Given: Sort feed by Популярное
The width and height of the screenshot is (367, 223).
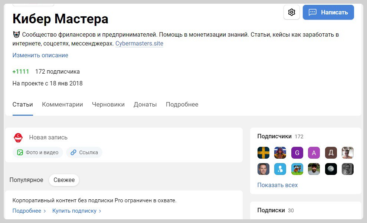Looking at the screenshot, I should click(26, 180).
